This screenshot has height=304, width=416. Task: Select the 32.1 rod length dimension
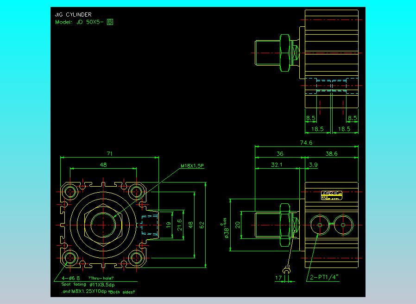tap(277, 165)
